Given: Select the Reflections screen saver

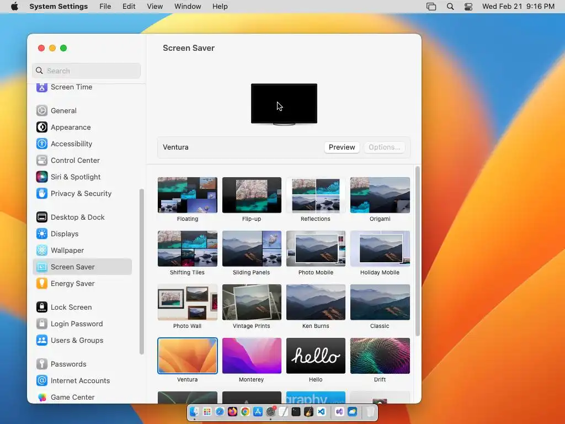Looking at the screenshot, I should (x=316, y=195).
